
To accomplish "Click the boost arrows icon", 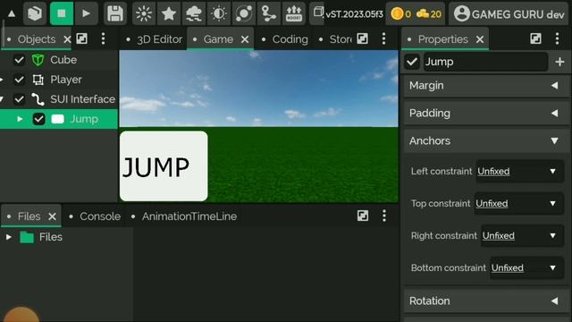I will 294,13.
